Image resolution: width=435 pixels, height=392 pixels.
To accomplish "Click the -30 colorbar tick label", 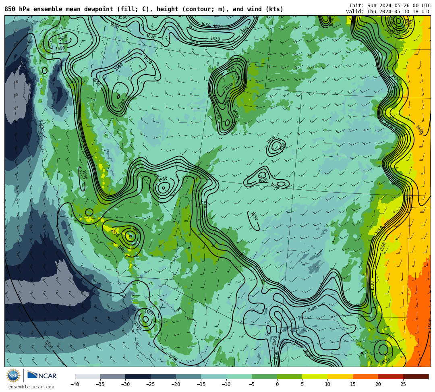I will tap(125, 384).
